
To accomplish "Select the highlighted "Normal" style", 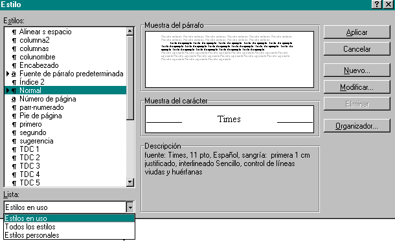I will [x=65, y=90].
